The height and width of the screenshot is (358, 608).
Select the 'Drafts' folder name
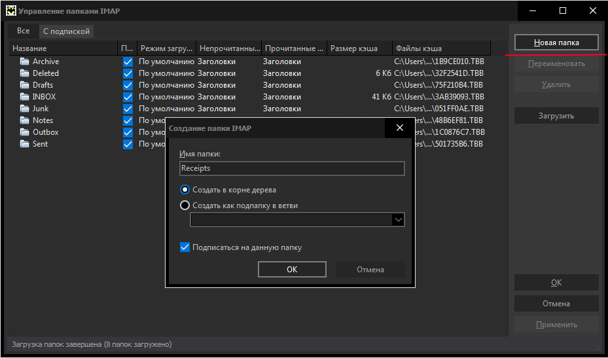[x=43, y=85]
